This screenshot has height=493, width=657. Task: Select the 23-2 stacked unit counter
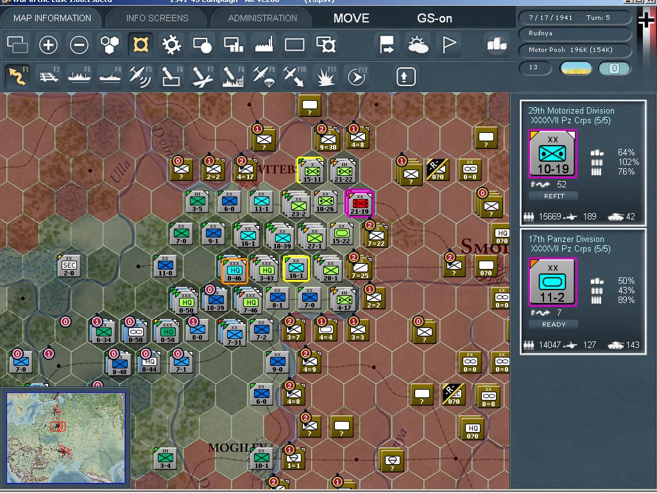click(298, 205)
